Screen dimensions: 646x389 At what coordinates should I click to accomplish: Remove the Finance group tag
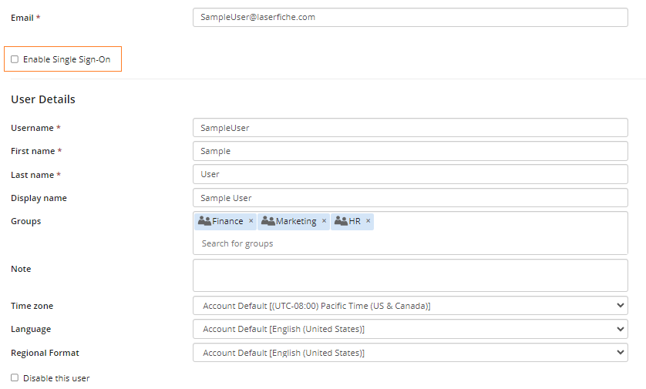[251, 221]
